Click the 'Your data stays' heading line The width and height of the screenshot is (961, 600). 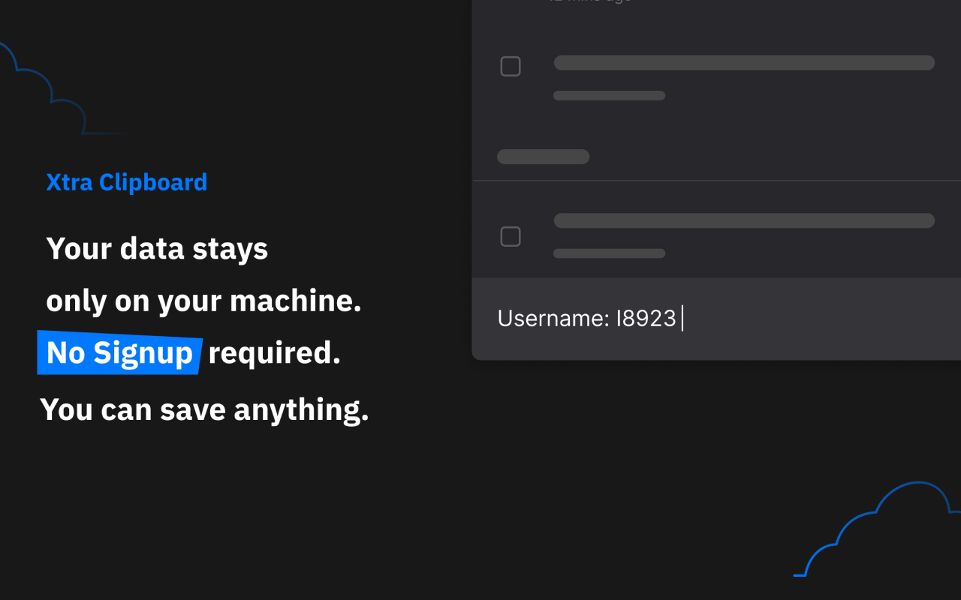point(157,248)
